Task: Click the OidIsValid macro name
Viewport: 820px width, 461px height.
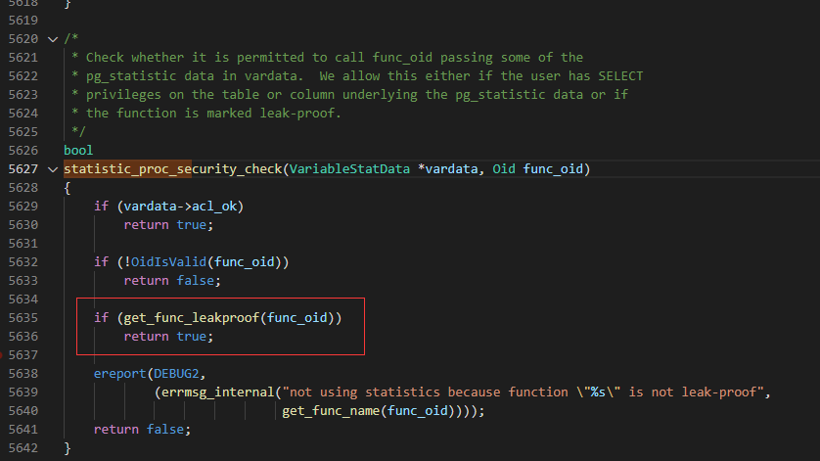Action: (x=168, y=262)
